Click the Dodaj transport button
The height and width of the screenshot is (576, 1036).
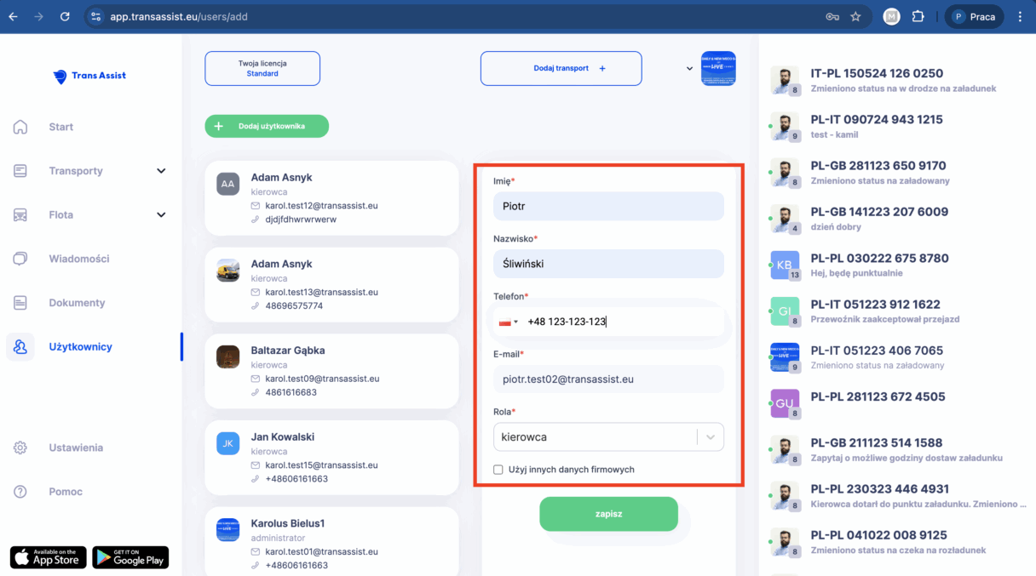[x=561, y=68]
